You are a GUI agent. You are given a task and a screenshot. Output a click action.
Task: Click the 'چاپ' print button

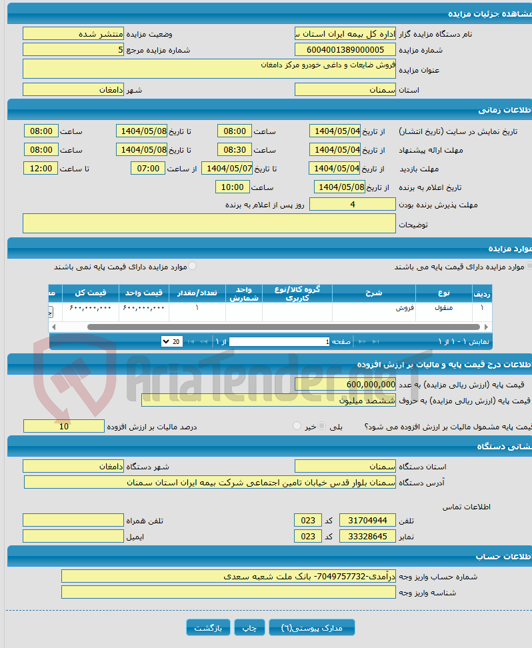[x=249, y=627]
